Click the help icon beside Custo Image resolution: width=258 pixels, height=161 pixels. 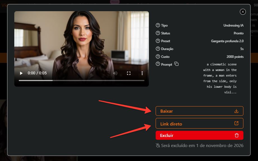click(x=158, y=56)
